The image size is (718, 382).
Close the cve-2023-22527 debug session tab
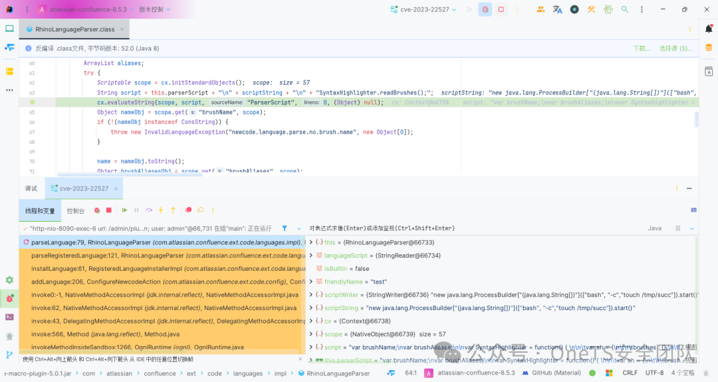pos(116,188)
